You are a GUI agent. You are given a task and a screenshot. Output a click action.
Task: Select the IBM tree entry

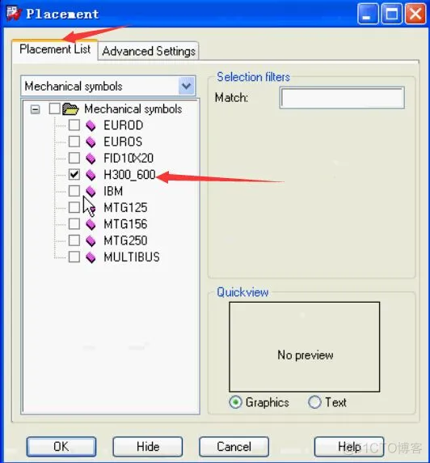pyautogui.click(x=113, y=191)
